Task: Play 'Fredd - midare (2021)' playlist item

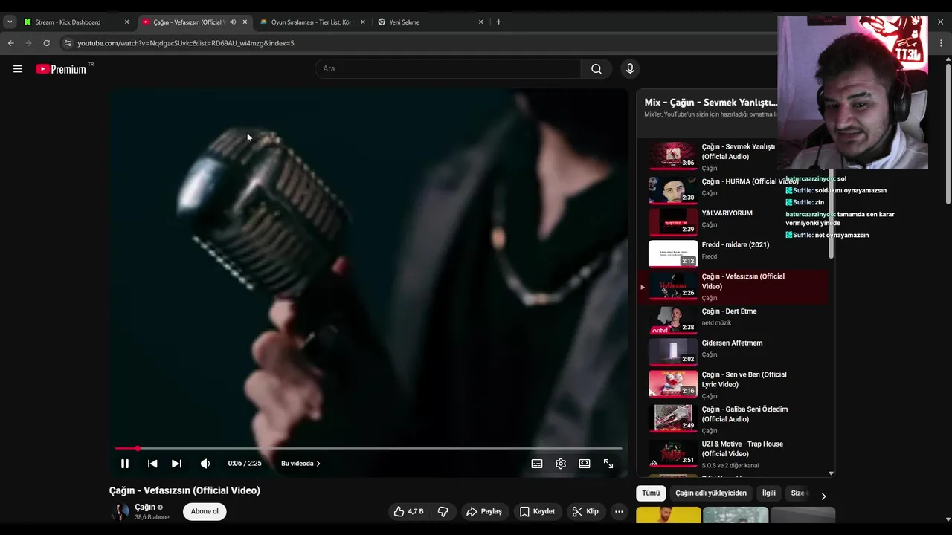Action: (733, 253)
